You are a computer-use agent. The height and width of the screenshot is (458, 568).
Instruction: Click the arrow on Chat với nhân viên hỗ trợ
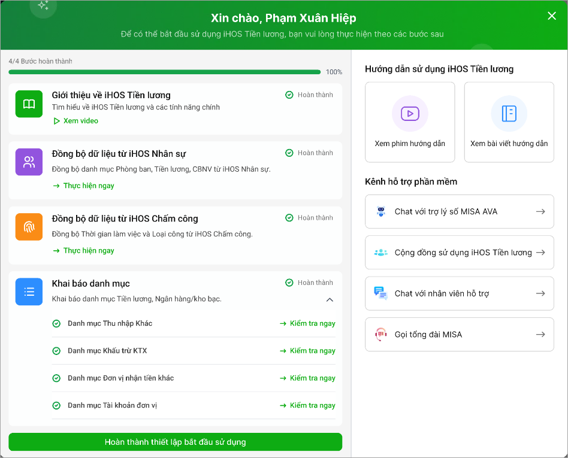point(540,293)
